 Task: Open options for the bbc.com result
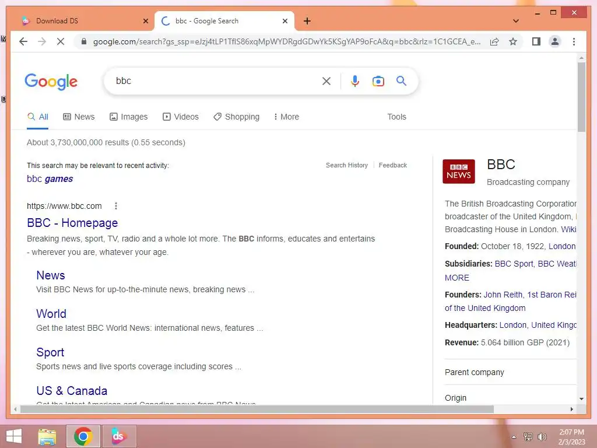[x=116, y=206]
